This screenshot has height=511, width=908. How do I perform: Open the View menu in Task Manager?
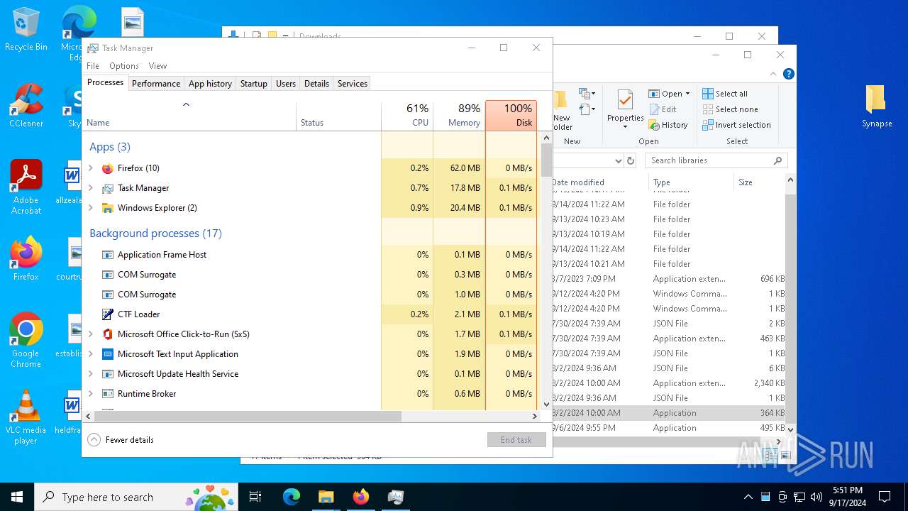157,66
